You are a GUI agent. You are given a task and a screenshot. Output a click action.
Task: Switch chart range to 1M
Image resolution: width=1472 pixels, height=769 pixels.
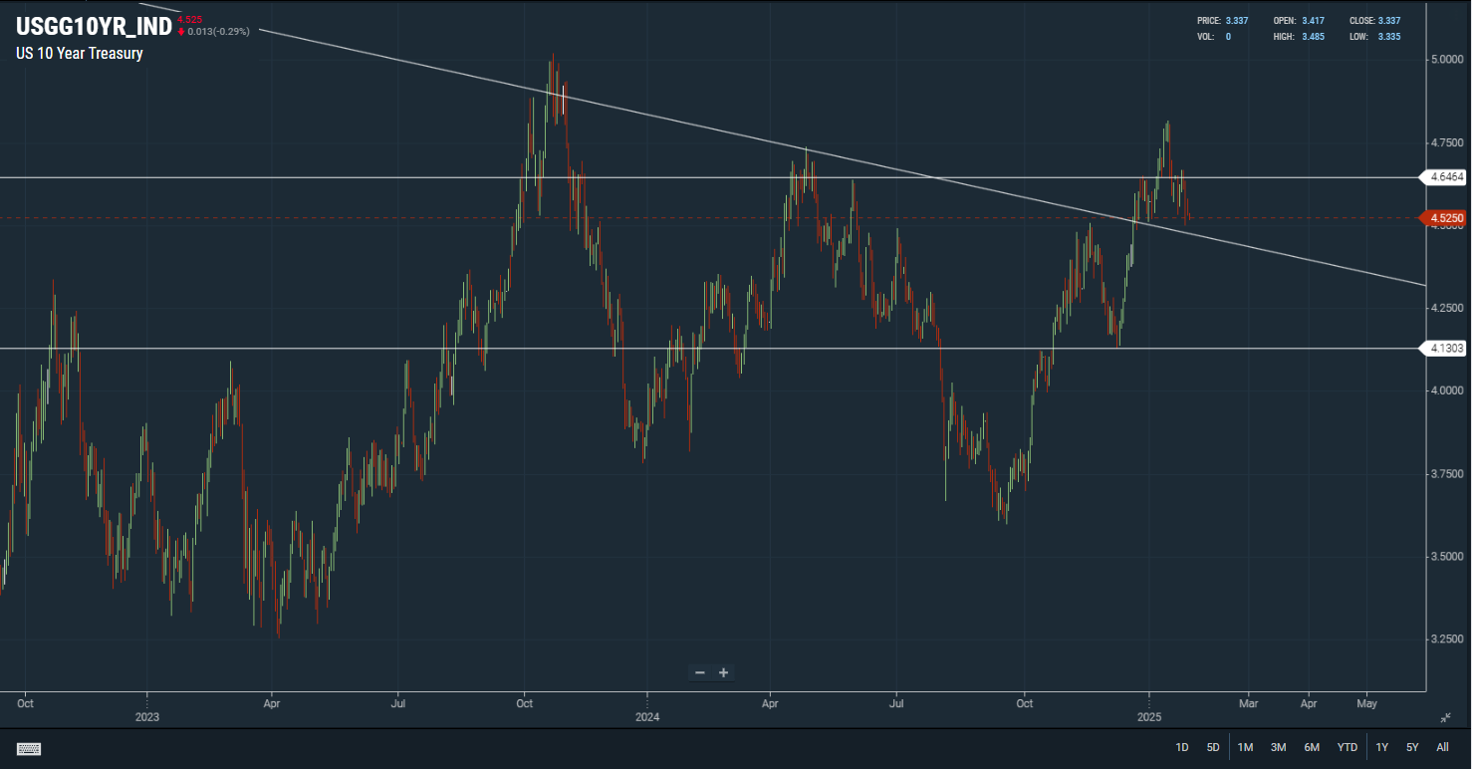pos(1245,747)
